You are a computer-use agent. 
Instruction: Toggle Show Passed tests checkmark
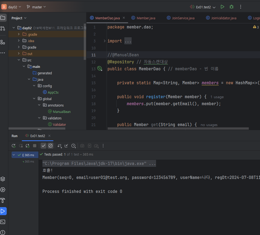pos(44,146)
